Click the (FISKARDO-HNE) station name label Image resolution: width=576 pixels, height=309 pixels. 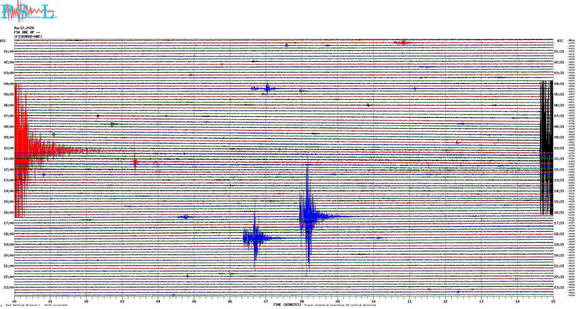(28, 37)
